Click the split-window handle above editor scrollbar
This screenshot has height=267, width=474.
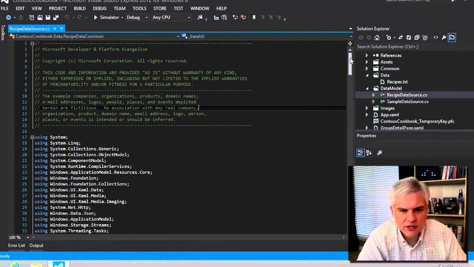point(350,44)
